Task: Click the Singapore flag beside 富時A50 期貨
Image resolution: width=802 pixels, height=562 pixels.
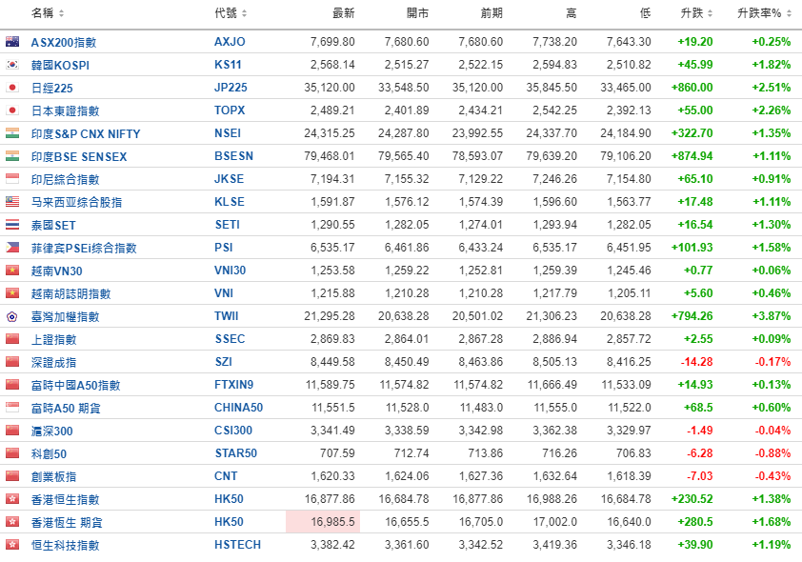Action: [x=12, y=408]
